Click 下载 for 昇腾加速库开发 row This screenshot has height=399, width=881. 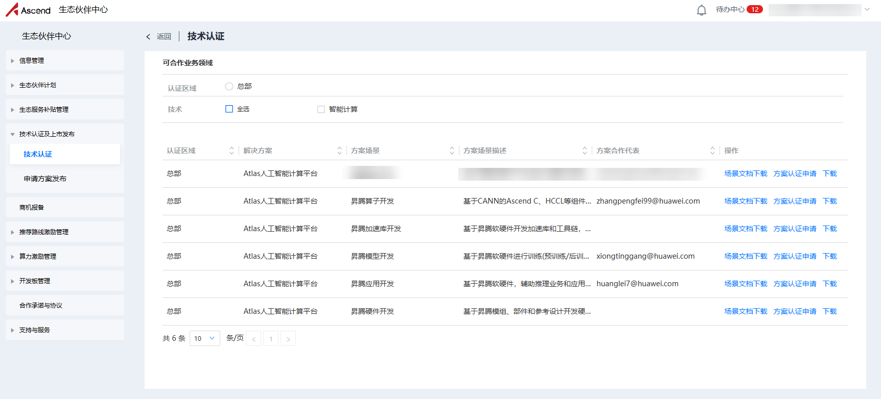[830, 229]
